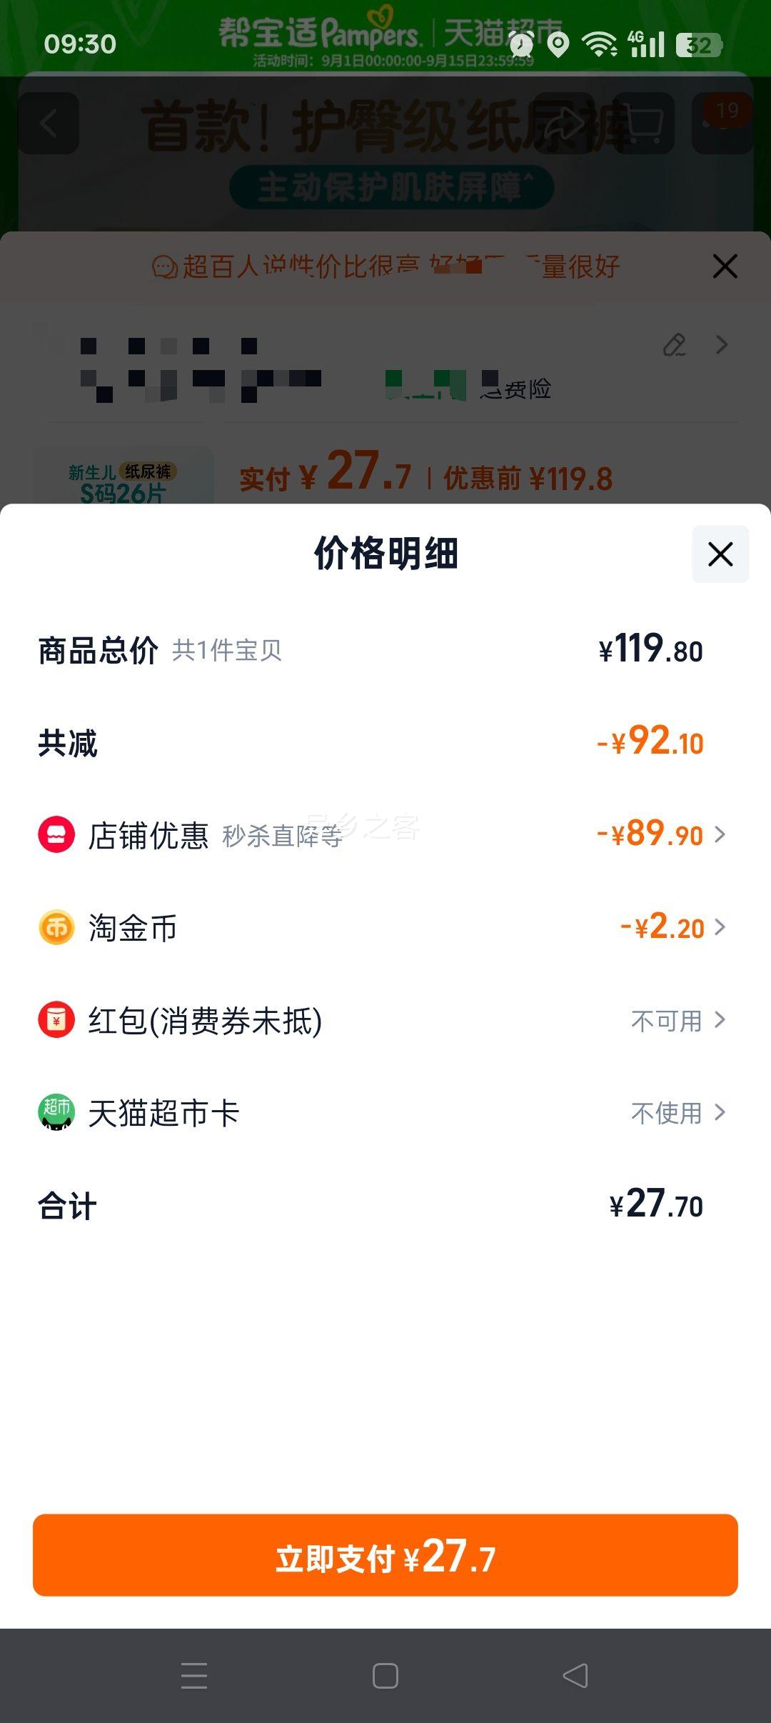Expand 淘金币 deduction -¥2.20 chevron
Screen dimensions: 771x1723
click(x=720, y=927)
